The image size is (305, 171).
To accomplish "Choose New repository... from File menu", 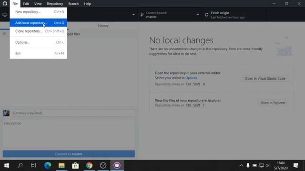I will 38,12.
